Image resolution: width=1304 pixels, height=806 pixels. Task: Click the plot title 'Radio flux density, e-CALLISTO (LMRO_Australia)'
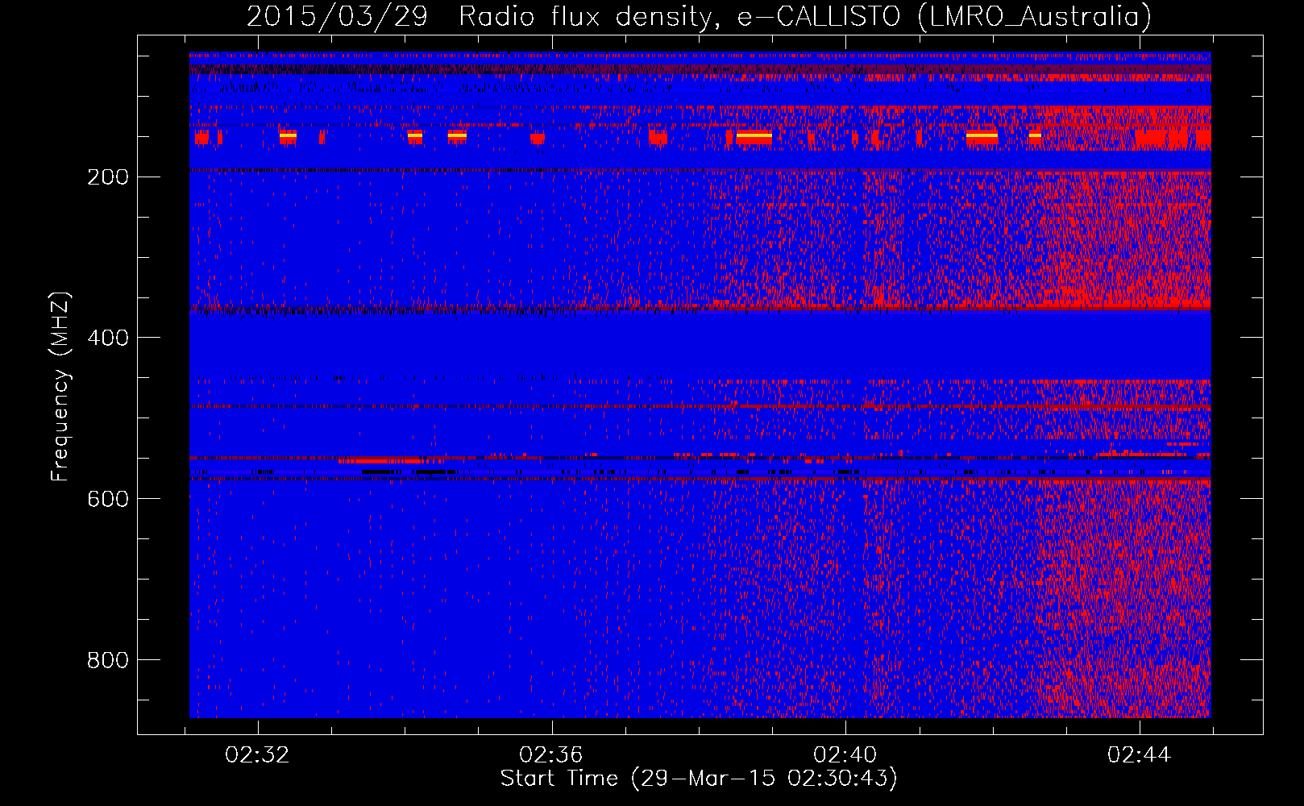(x=805, y=16)
